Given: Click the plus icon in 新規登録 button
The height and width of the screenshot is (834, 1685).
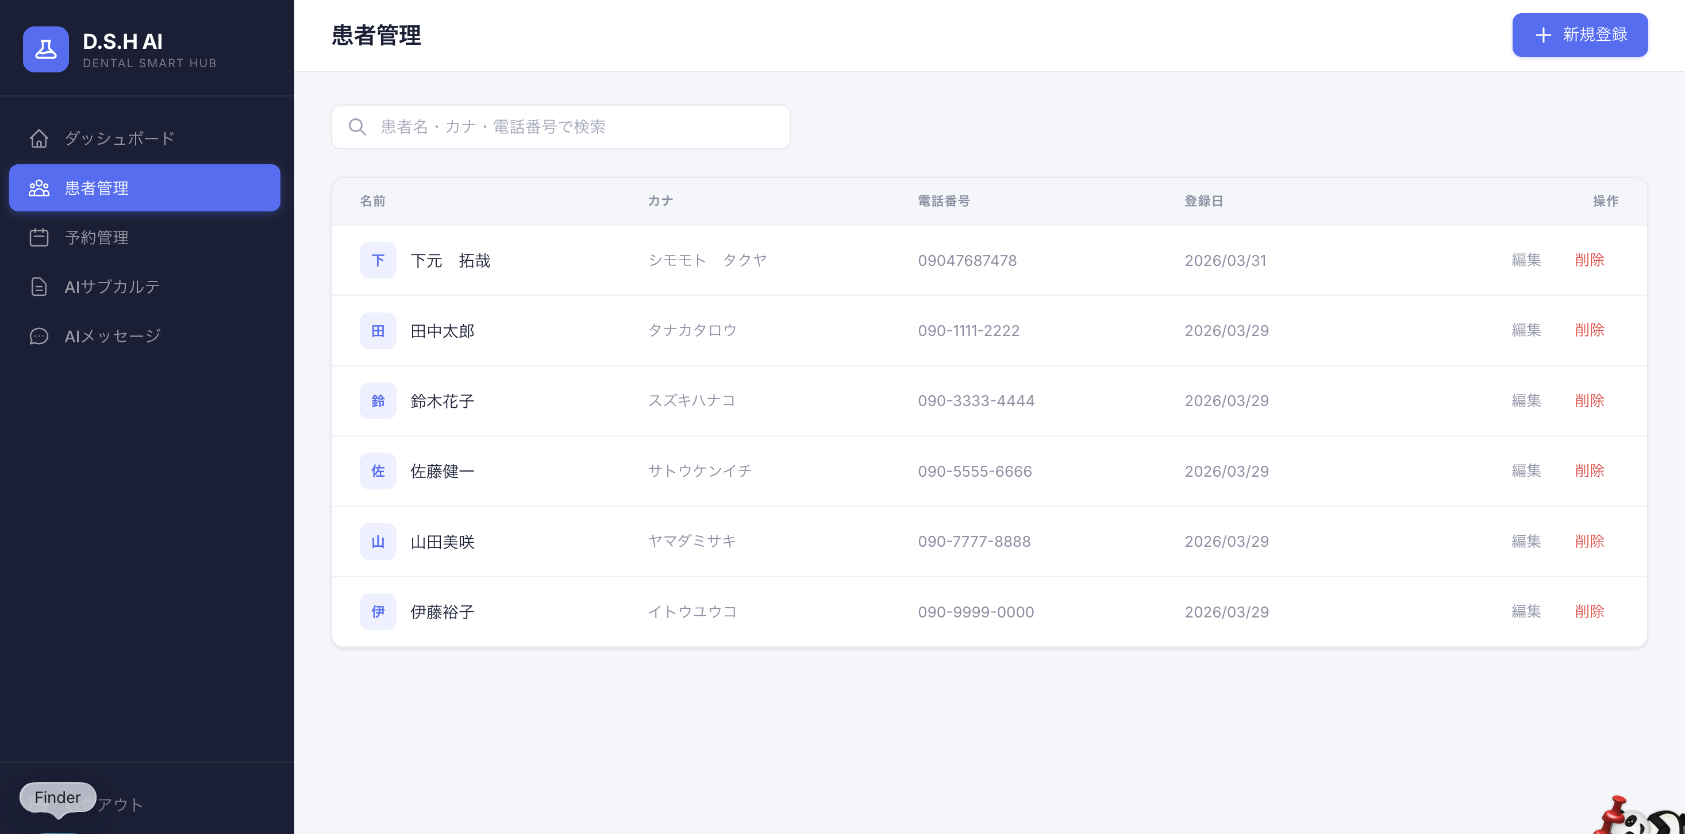Looking at the screenshot, I should point(1543,35).
